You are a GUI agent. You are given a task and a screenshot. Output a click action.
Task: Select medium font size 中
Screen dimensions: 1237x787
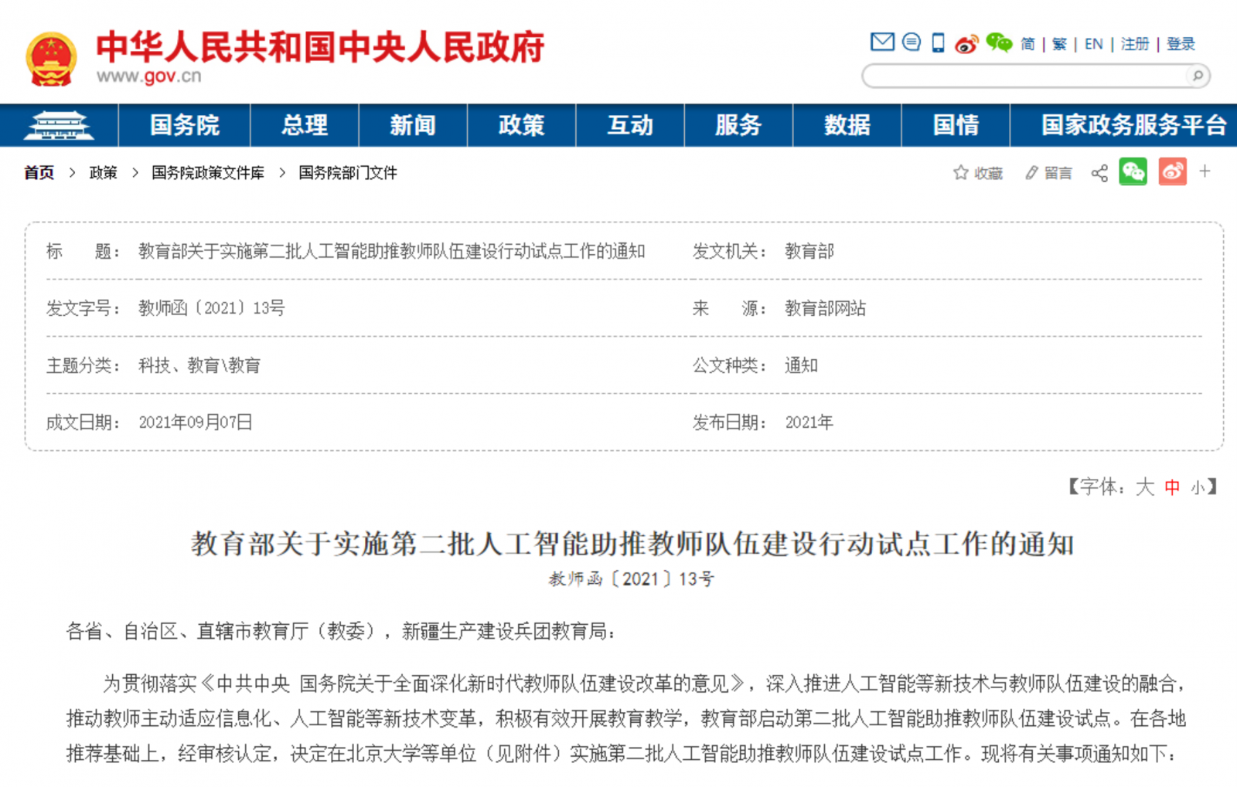(1172, 487)
